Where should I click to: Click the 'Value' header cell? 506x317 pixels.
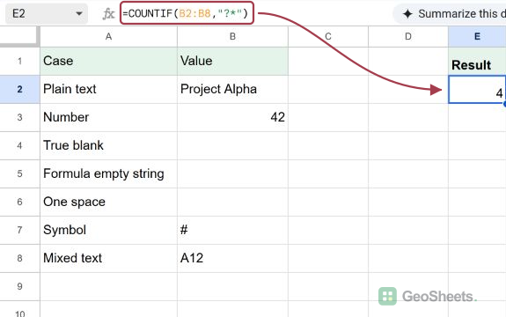(232, 61)
